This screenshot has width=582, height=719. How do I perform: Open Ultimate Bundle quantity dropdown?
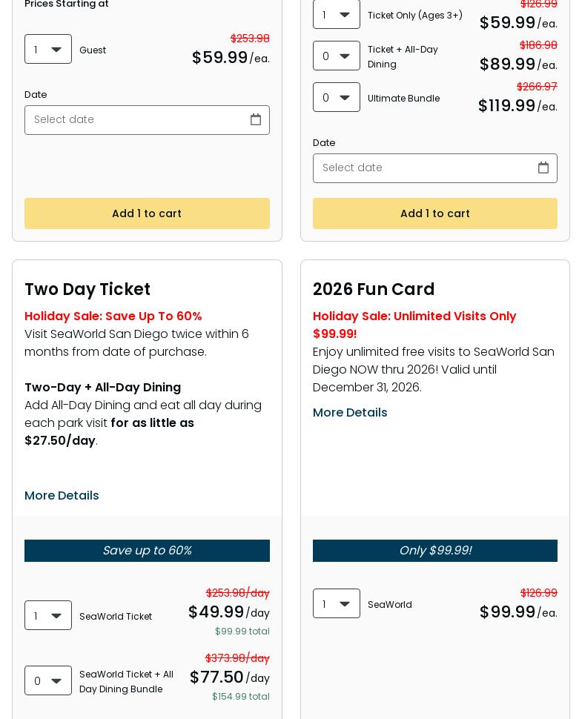337,98
